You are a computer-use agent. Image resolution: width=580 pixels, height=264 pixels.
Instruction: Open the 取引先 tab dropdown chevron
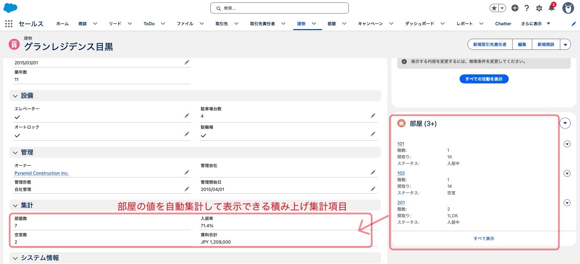click(x=236, y=24)
